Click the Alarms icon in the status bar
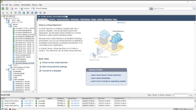This screenshot has width=196, height=110. tap(10, 109)
